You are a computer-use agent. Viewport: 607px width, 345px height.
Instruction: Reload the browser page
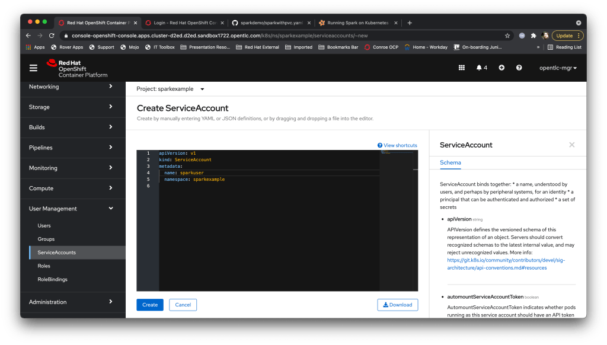pyautogui.click(x=50, y=36)
